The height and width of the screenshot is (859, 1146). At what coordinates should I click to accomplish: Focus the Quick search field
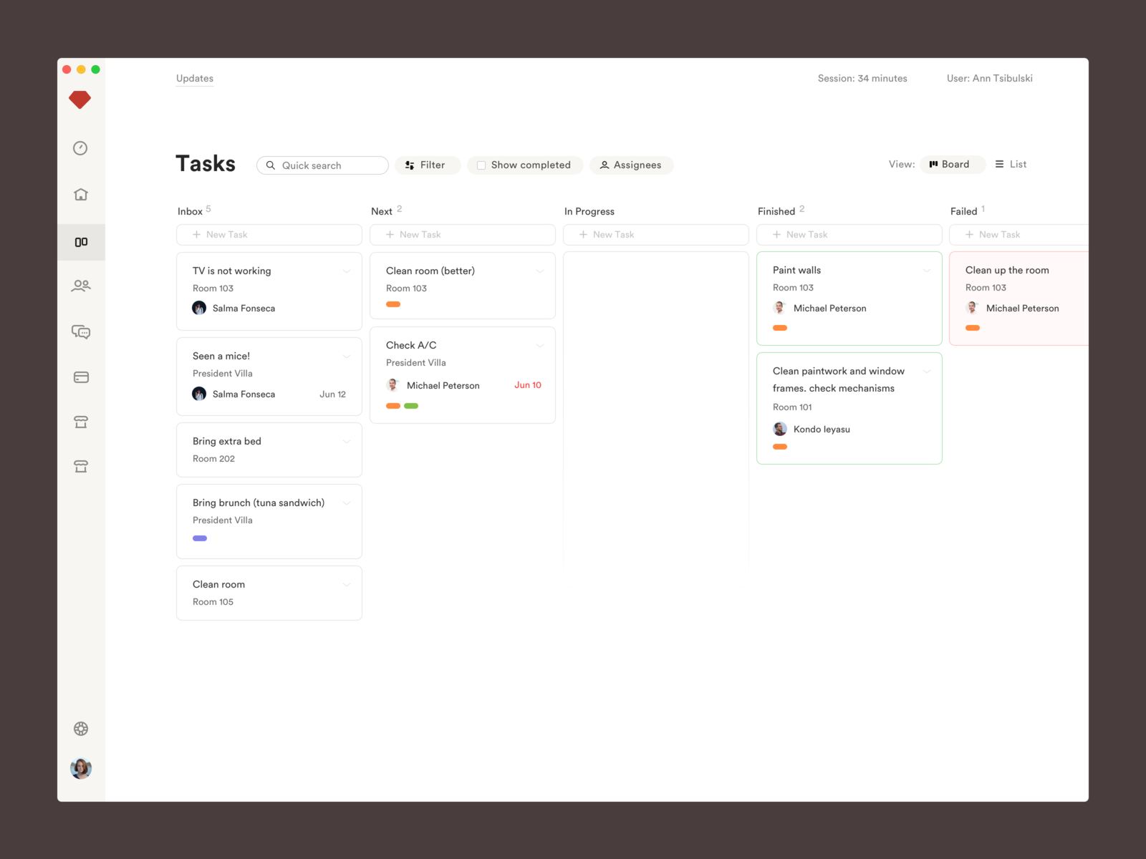coord(322,165)
